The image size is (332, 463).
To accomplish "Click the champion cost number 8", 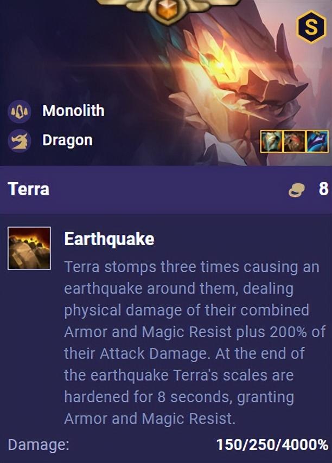I will pyautogui.click(x=323, y=189).
